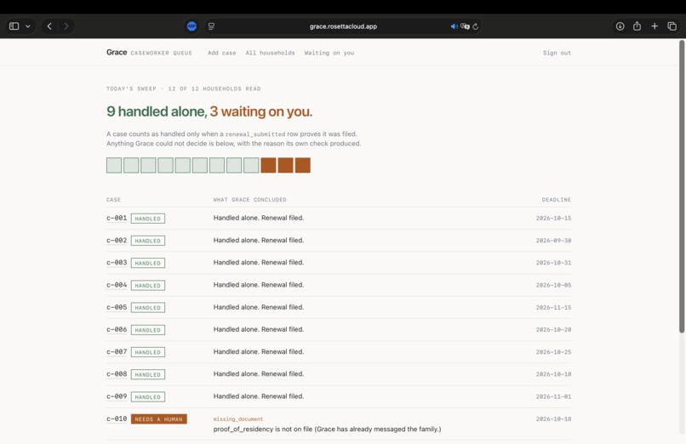This screenshot has width=686, height=444.
Task: Open a new tab with plus icon
Action: click(x=655, y=26)
